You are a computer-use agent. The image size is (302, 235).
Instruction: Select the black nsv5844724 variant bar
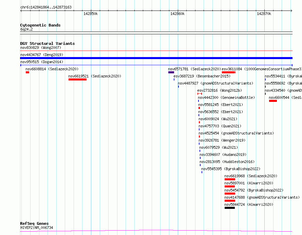click(x=229, y=208)
